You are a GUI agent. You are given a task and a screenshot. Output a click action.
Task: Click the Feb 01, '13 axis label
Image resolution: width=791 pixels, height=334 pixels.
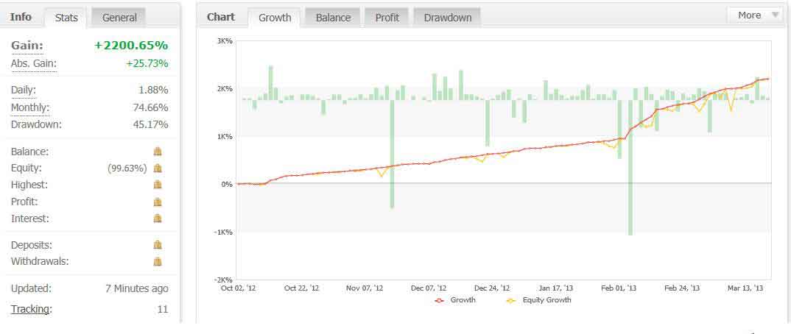tap(619, 288)
